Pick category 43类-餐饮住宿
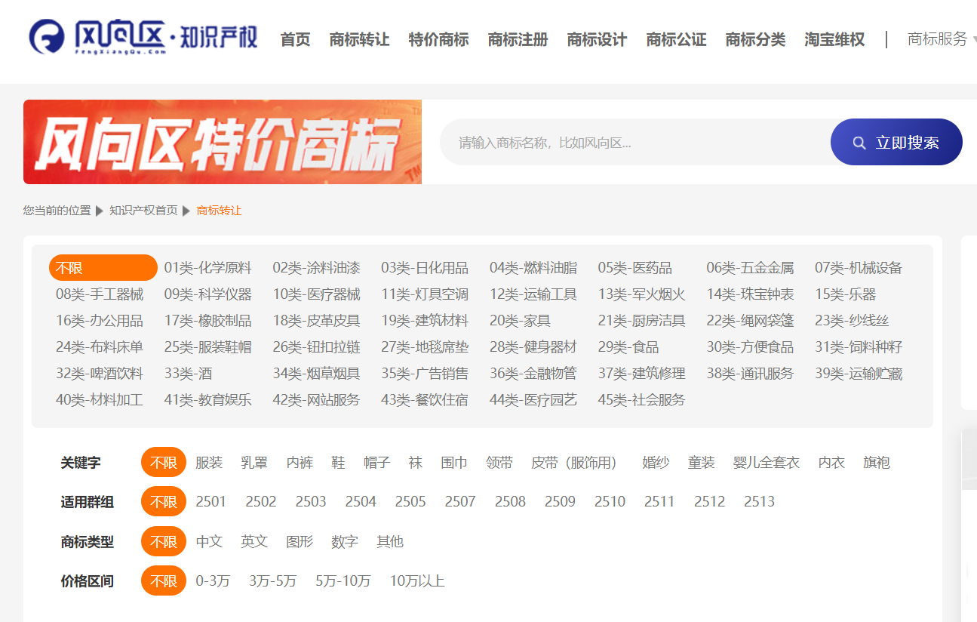977x622 pixels. coord(424,400)
